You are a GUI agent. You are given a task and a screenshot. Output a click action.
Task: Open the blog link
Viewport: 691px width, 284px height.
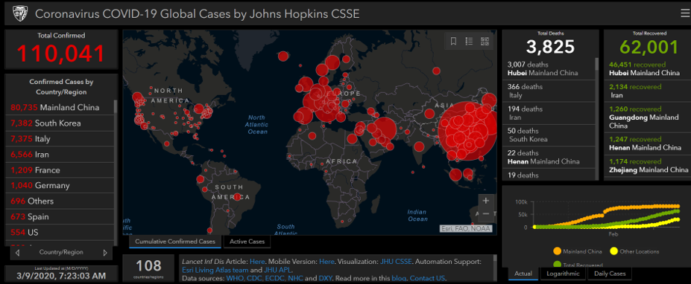click(x=398, y=278)
